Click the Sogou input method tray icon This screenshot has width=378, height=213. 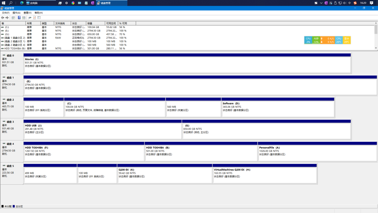point(355,3)
